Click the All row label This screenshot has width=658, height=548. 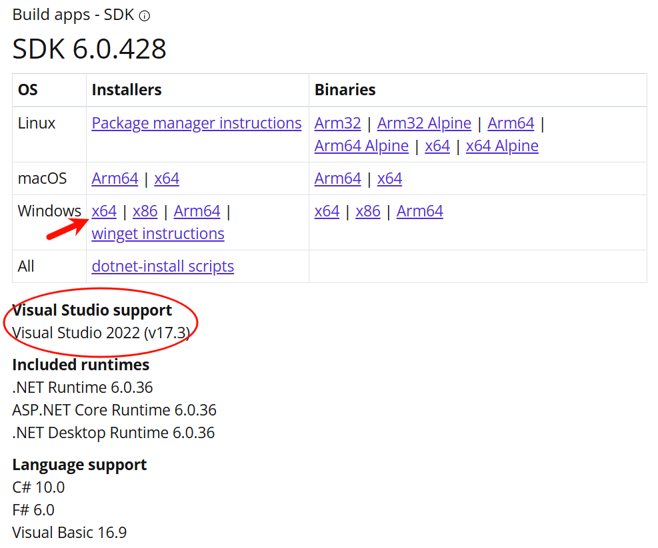(x=26, y=266)
